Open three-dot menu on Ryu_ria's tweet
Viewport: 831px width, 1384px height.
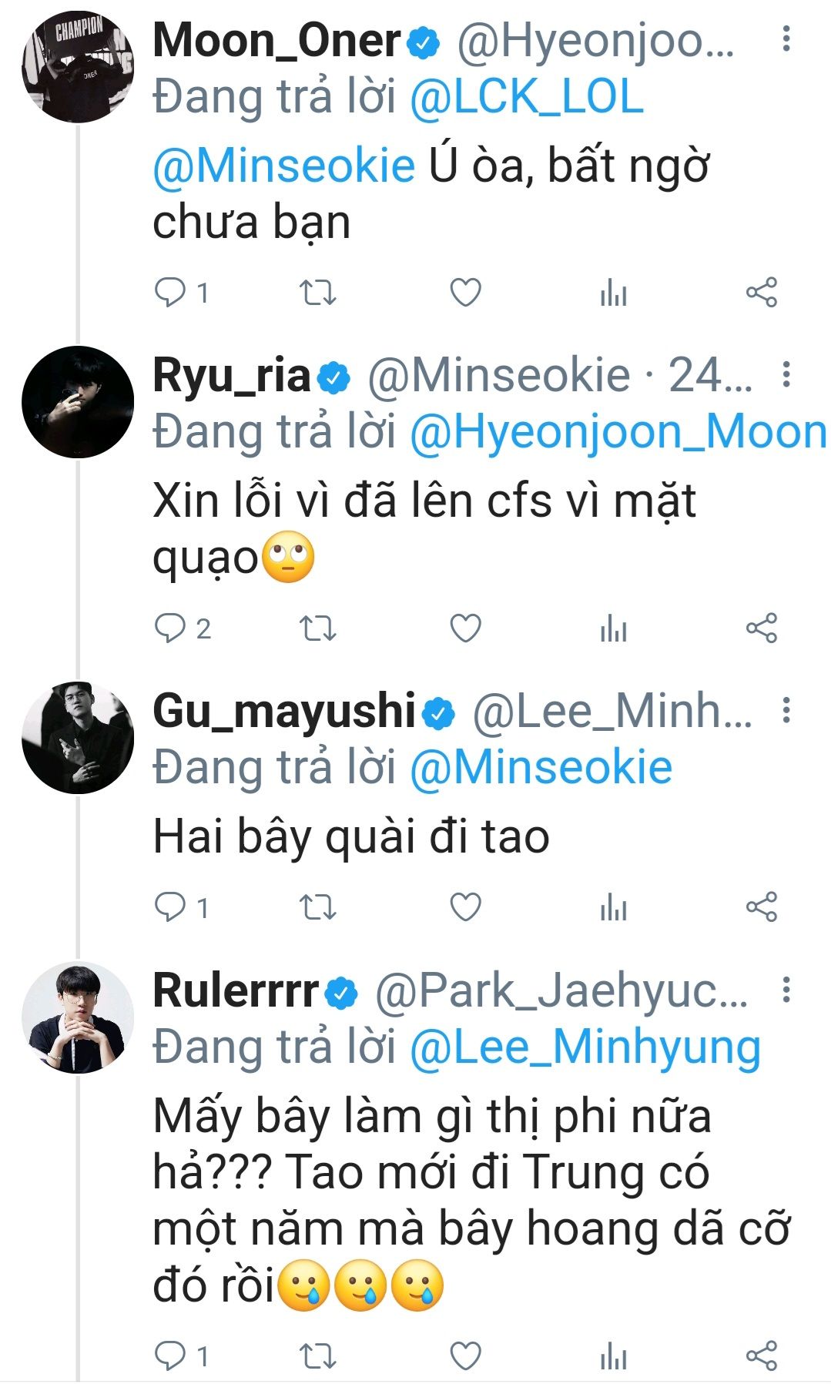[x=786, y=374]
